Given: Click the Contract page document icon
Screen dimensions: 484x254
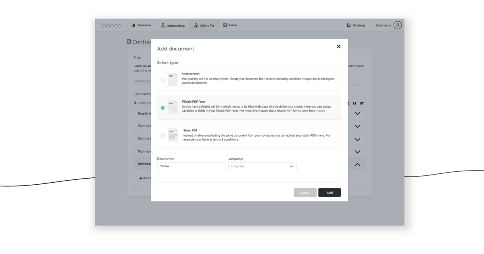Looking at the screenshot, I should [x=129, y=42].
